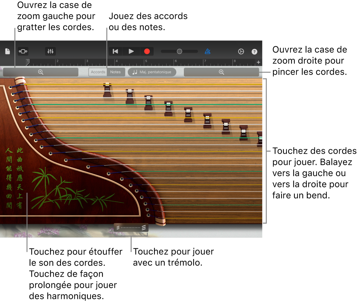
Task: Click the left zoom magnifier control
Action: click(40, 72)
